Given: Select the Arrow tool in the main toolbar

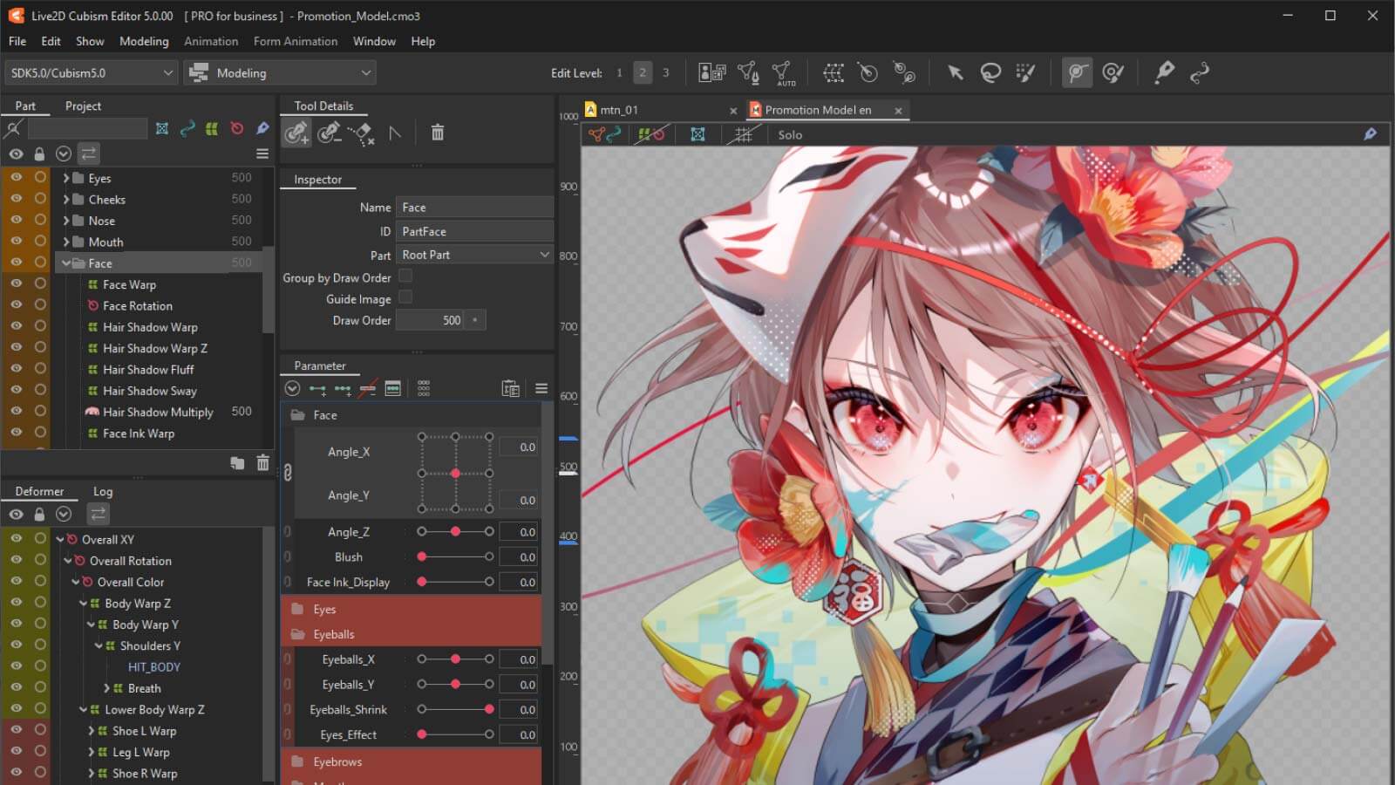Looking at the screenshot, I should (x=955, y=72).
